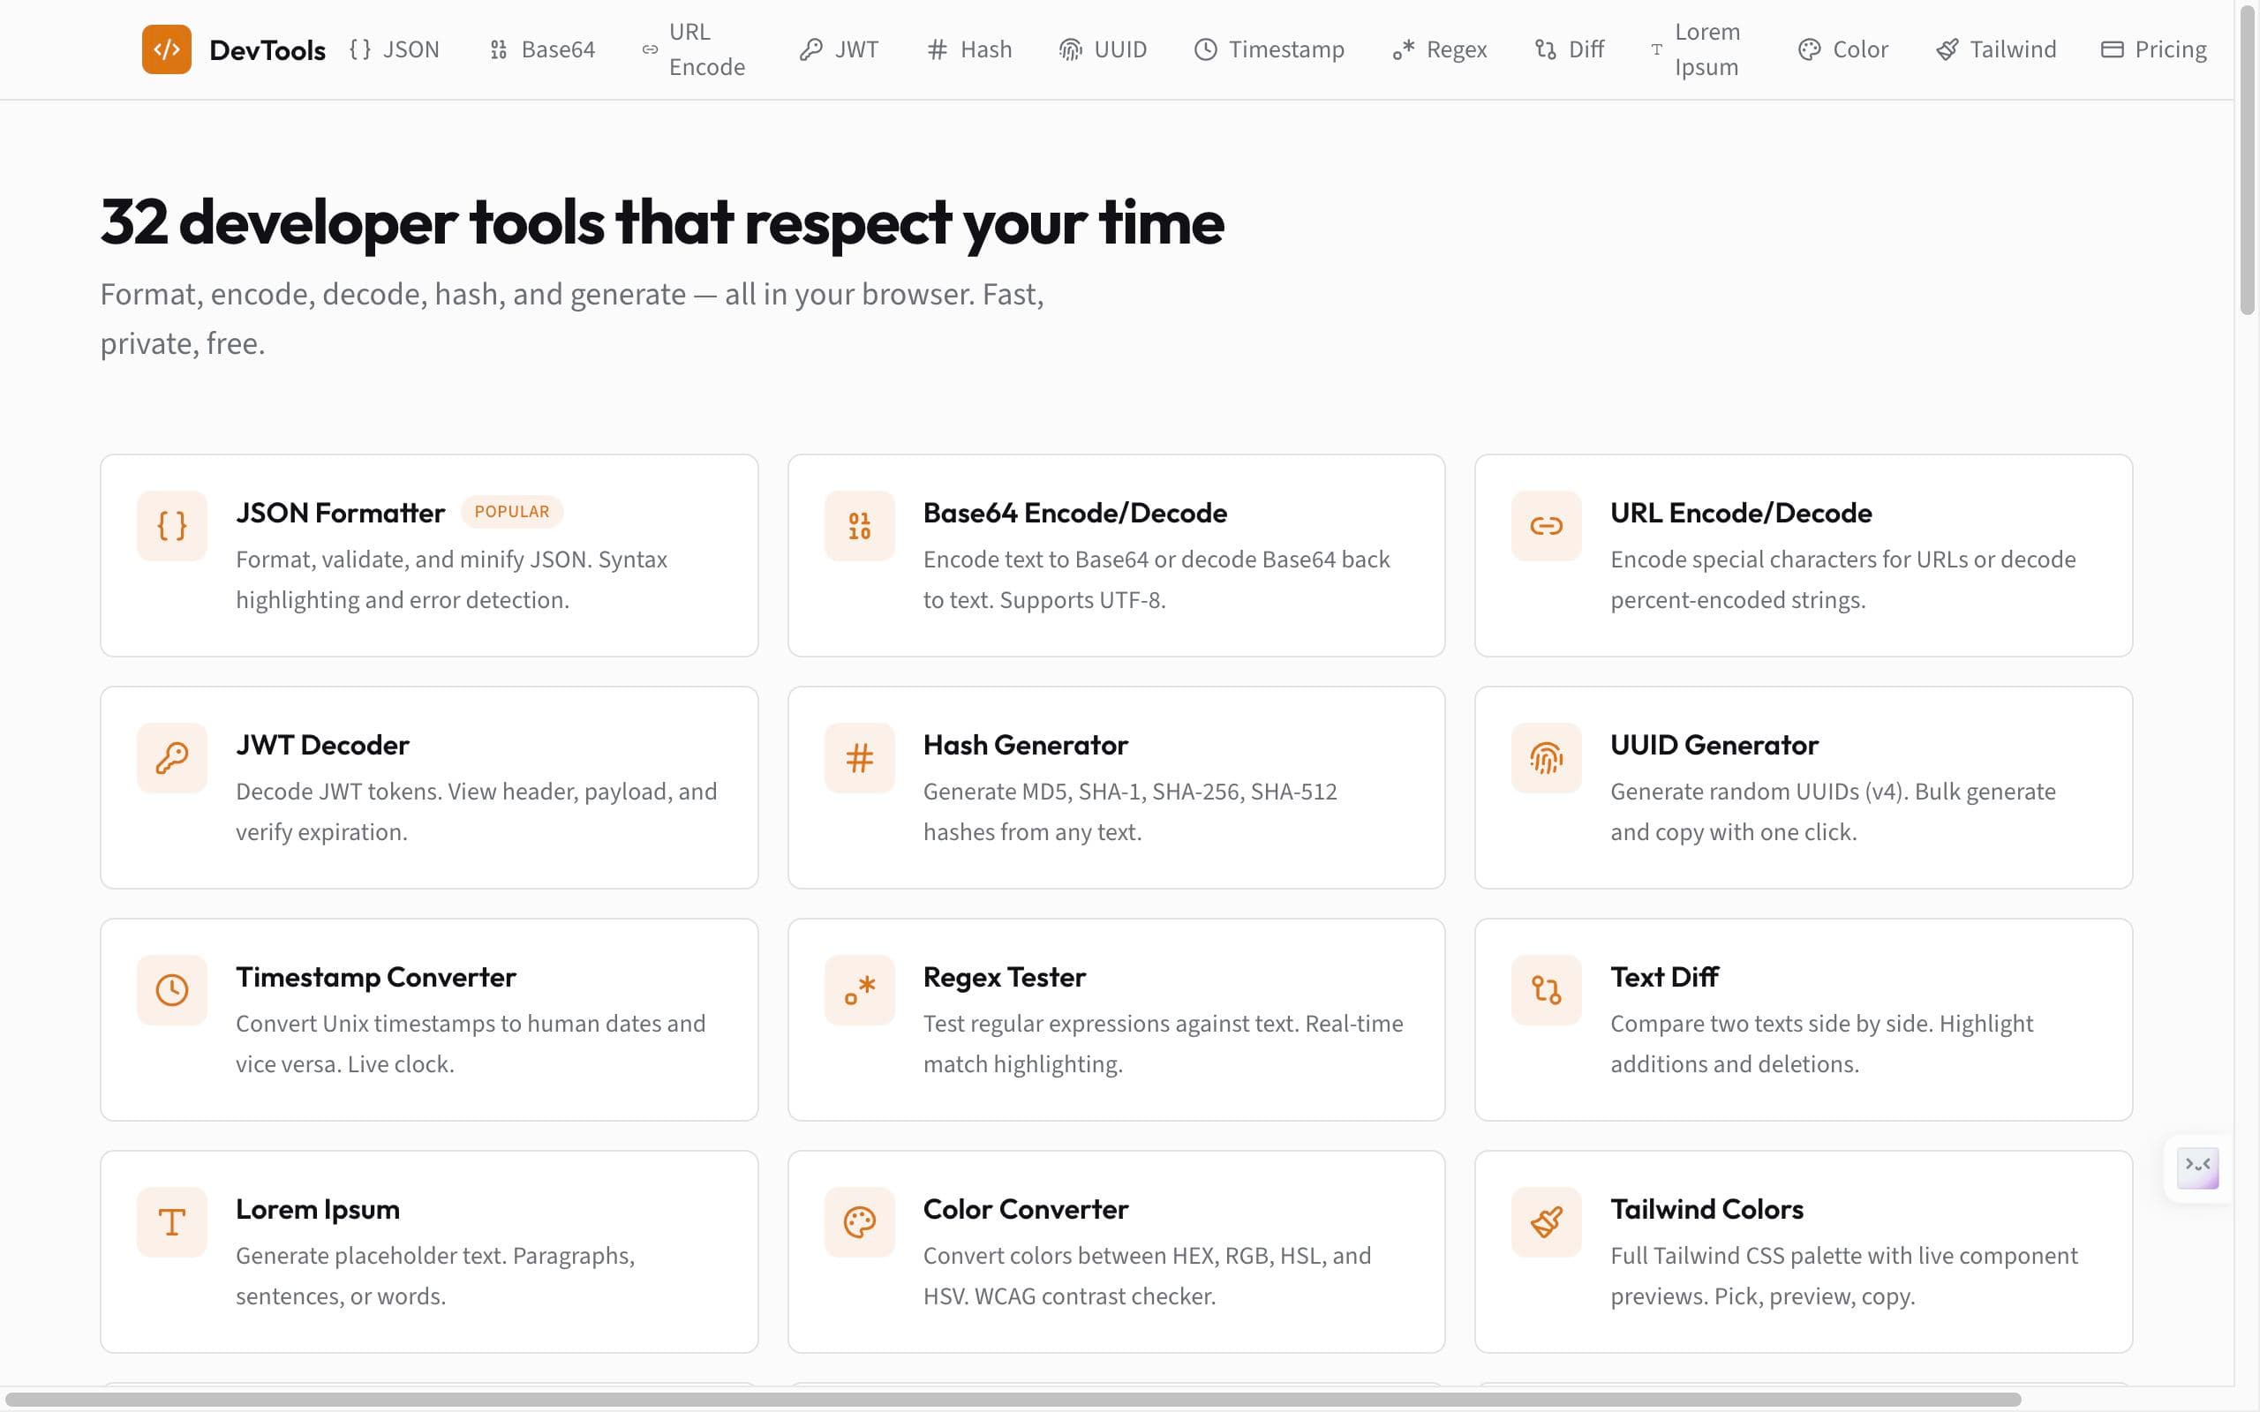
Task: Open the Color Converter palette icon
Action: tap(859, 1222)
